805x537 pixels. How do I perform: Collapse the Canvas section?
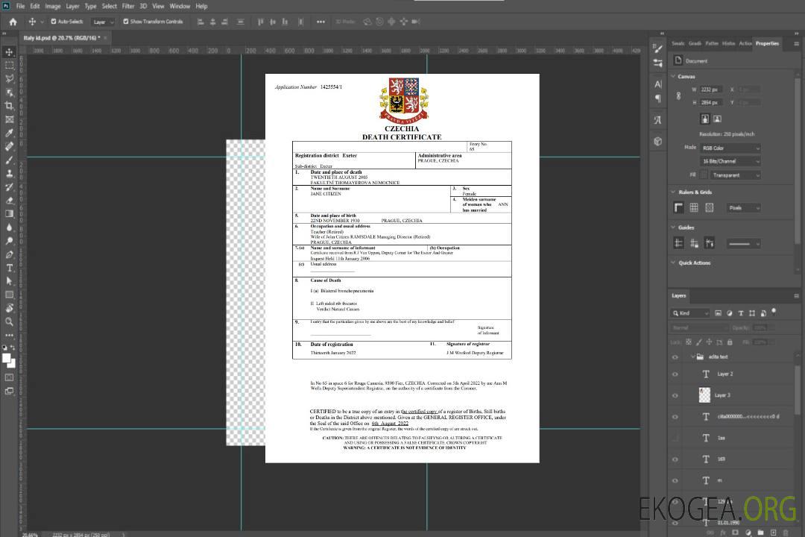(674, 77)
